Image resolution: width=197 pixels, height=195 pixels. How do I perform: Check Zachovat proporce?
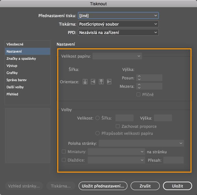(x=118, y=126)
